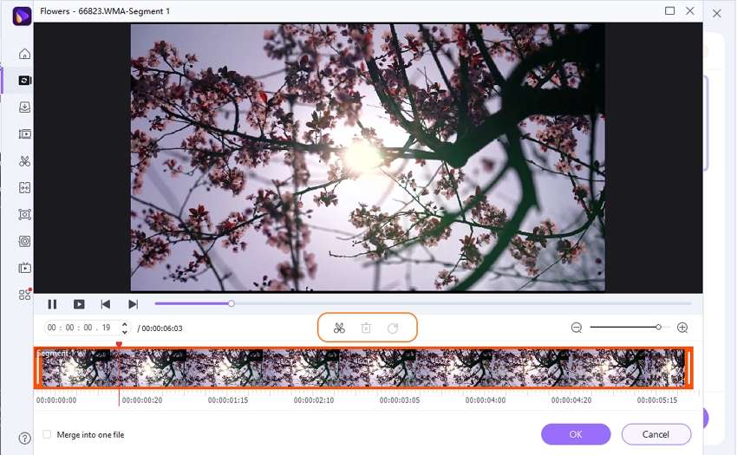
Task: Click the 00:00:02:10 ruler label
Action: (314, 400)
